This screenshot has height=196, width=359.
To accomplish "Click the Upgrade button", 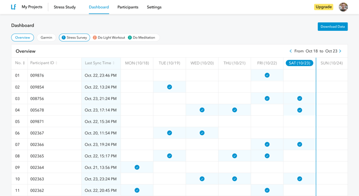I will tap(324, 7).
